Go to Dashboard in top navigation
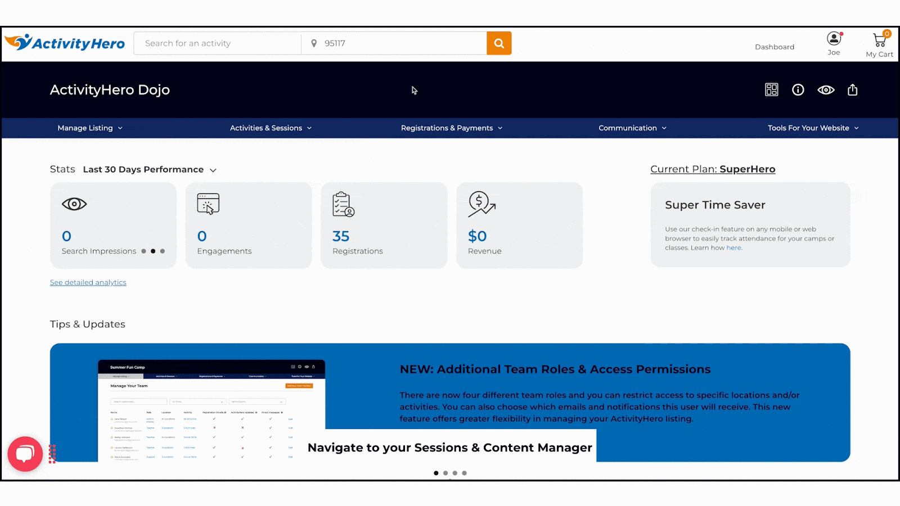The image size is (900, 506). click(775, 47)
